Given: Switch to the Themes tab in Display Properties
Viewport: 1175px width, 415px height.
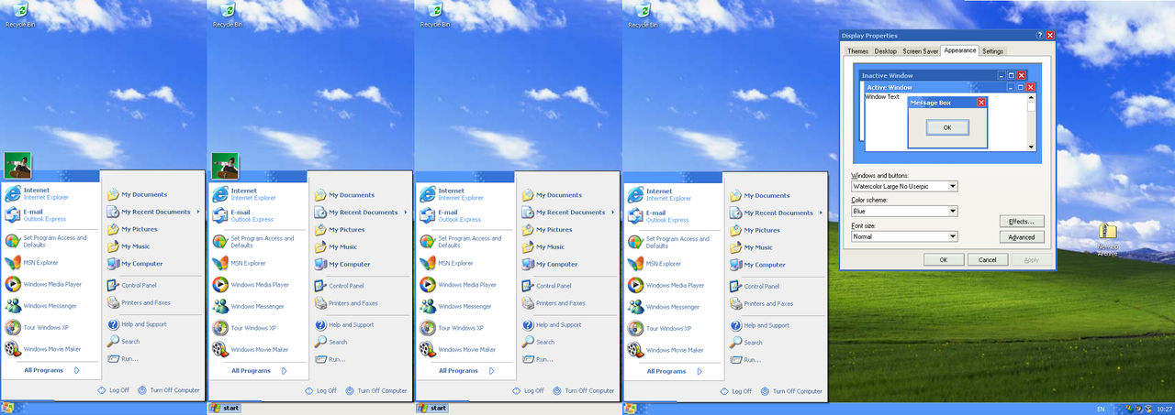Looking at the screenshot, I should 857,51.
